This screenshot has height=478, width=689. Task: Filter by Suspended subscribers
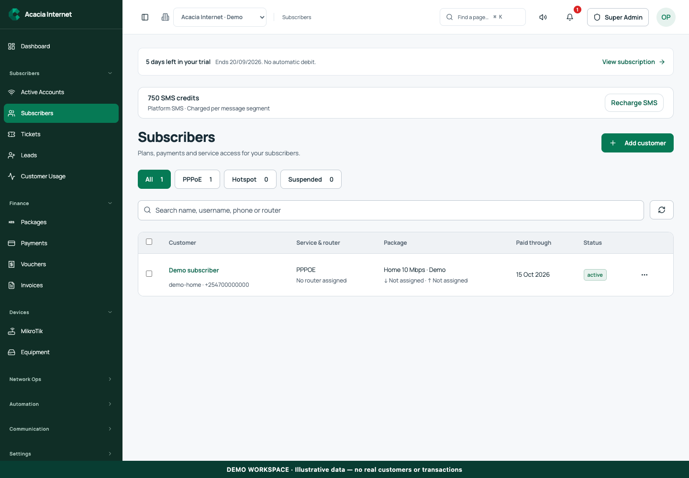point(311,179)
